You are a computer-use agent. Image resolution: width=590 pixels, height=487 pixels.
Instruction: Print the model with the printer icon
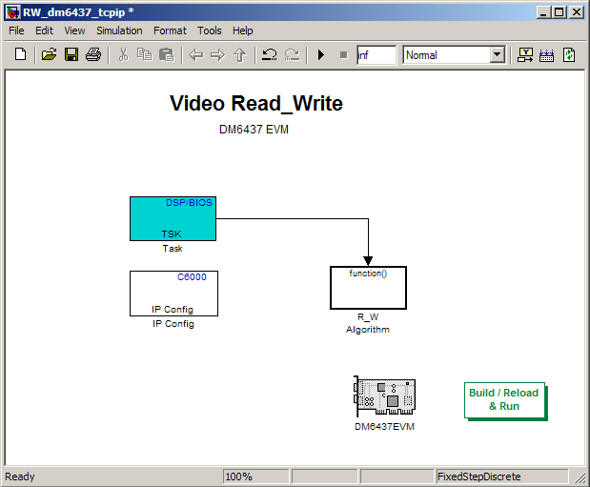coord(93,54)
